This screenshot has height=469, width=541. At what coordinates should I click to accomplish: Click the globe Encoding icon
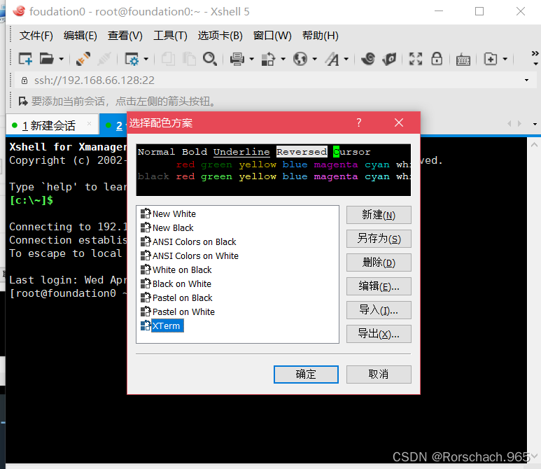click(x=300, y=59)
